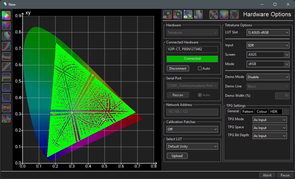
Task: Click the Calibration Patches group label
Action: pyautogui.click(x=181, y=122)
